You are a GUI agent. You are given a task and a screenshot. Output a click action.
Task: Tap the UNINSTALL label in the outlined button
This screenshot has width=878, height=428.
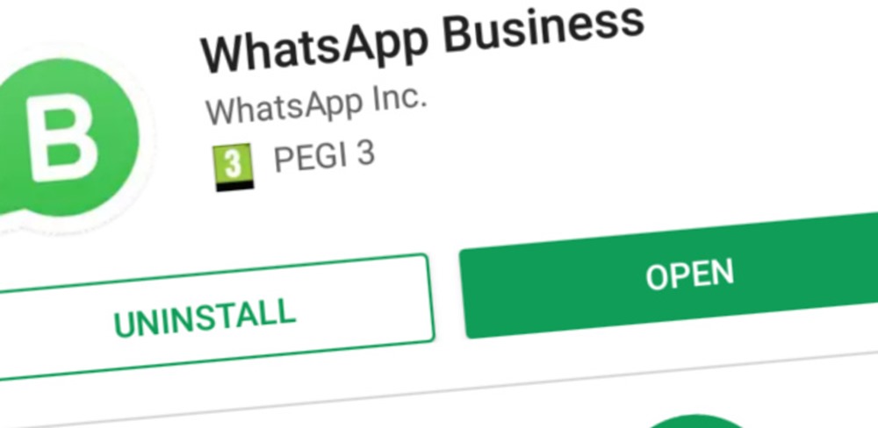[x=205, y=319]
